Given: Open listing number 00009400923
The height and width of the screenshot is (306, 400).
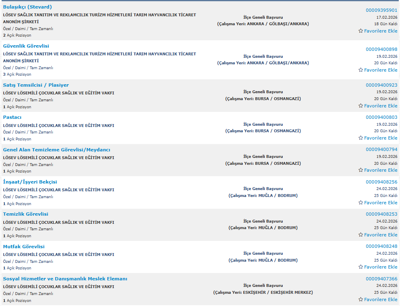Looking at the screenshot, I should (x=381, y=85).
